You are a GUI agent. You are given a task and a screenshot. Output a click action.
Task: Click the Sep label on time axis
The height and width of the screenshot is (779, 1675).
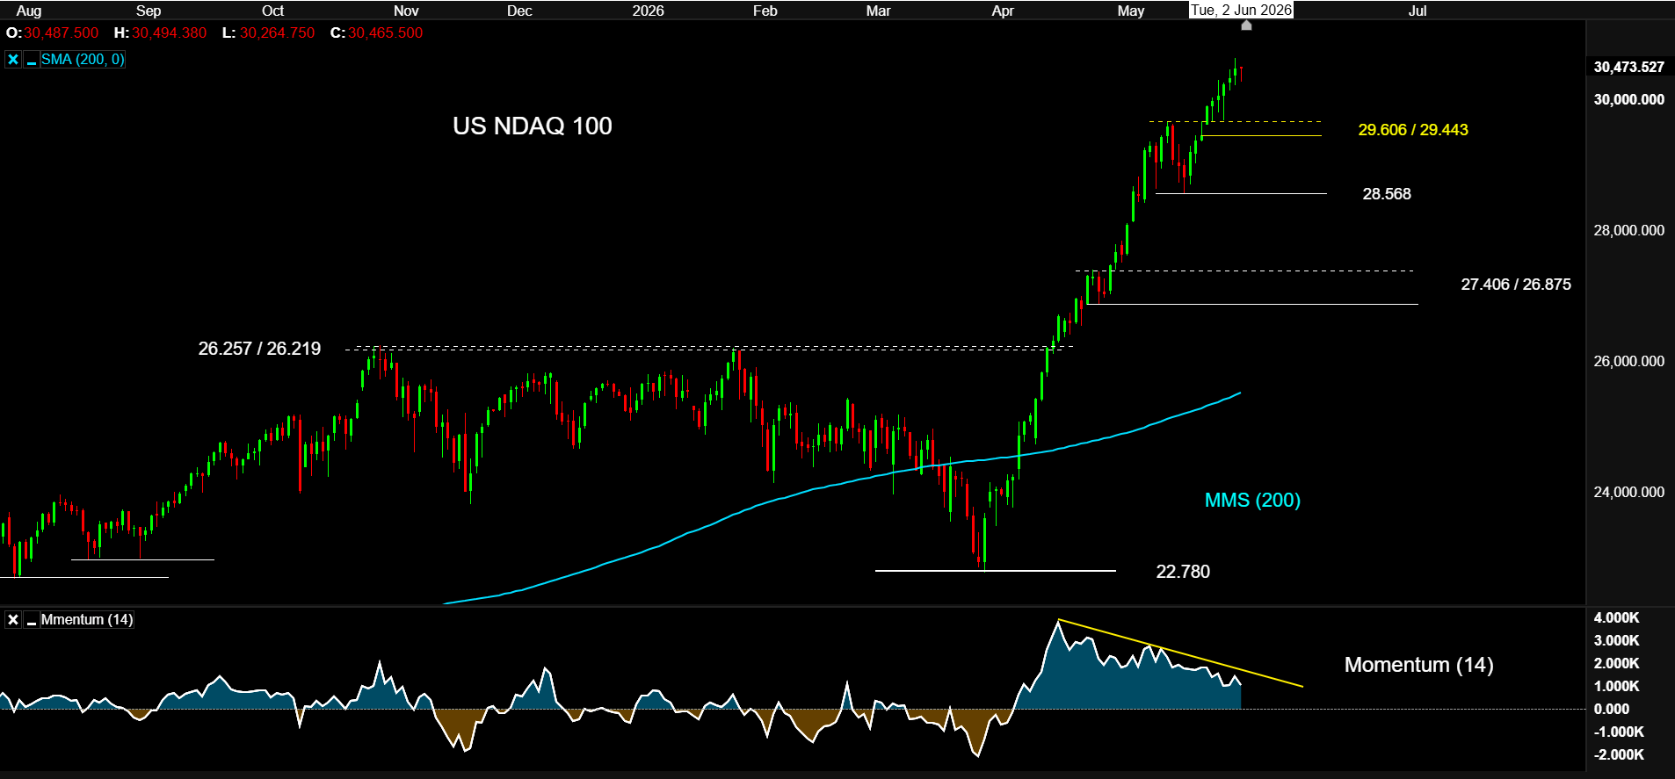tap(149, 11)
